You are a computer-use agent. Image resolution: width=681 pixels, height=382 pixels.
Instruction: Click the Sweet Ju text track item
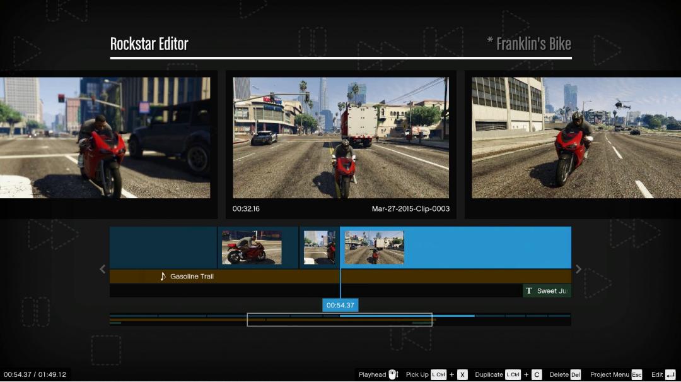coord(547,290)
